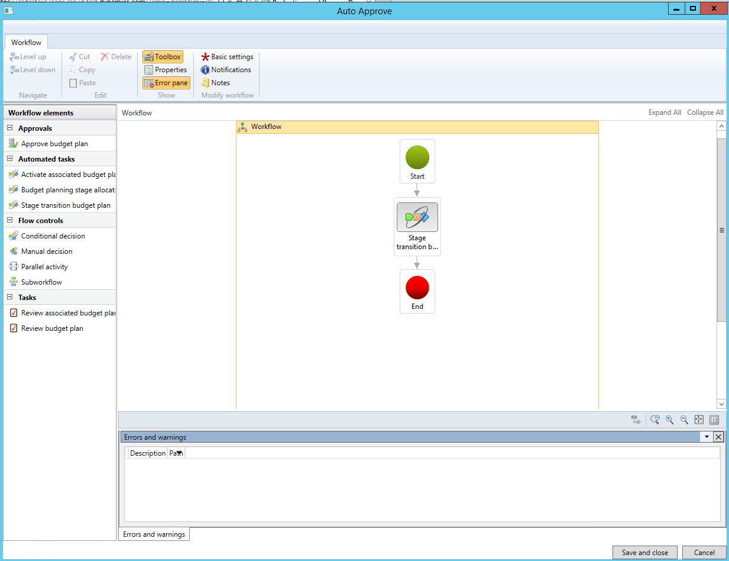The height and width of the screenshot is (561, 729).
Task: Click the Workflow canvas header icon
Action: (242, 127)
